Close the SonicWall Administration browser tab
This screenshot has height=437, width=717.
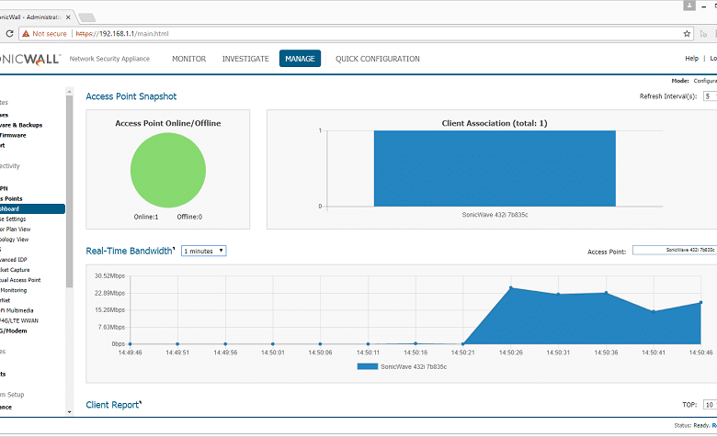(68, 17)
